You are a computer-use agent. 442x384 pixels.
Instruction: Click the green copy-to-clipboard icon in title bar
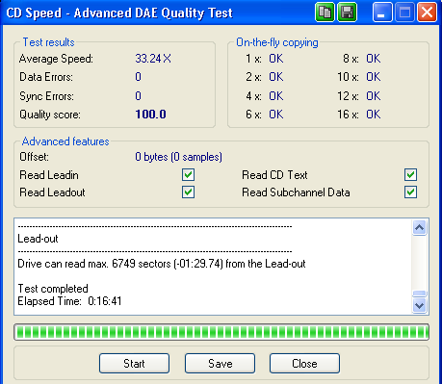click(x=325, y=13)
